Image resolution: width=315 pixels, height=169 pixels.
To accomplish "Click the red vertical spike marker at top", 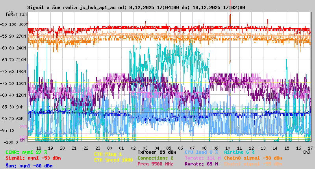I will pos(230,8).
